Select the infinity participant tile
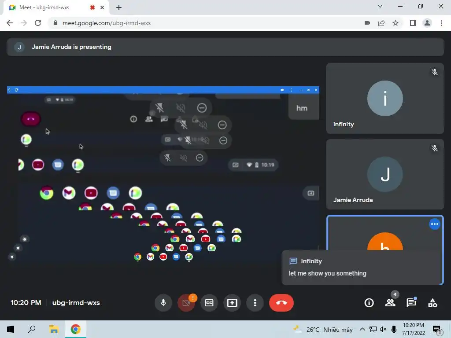This screenshot has height=338, width=451. click(385, 98)
